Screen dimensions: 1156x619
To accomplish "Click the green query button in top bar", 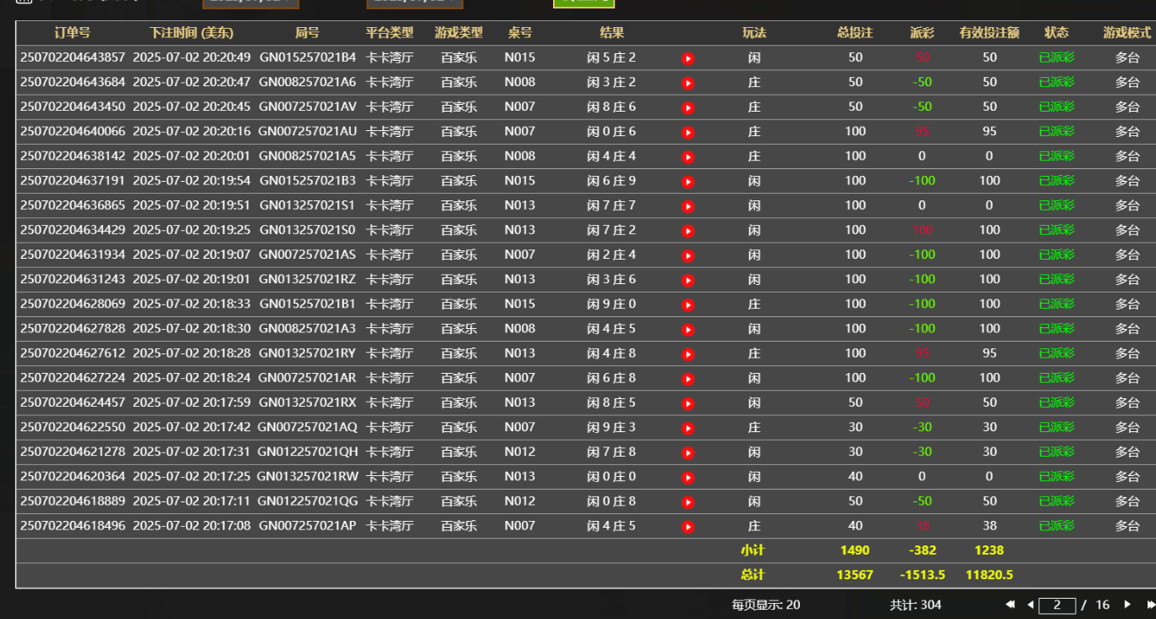I will click(583, 4).
